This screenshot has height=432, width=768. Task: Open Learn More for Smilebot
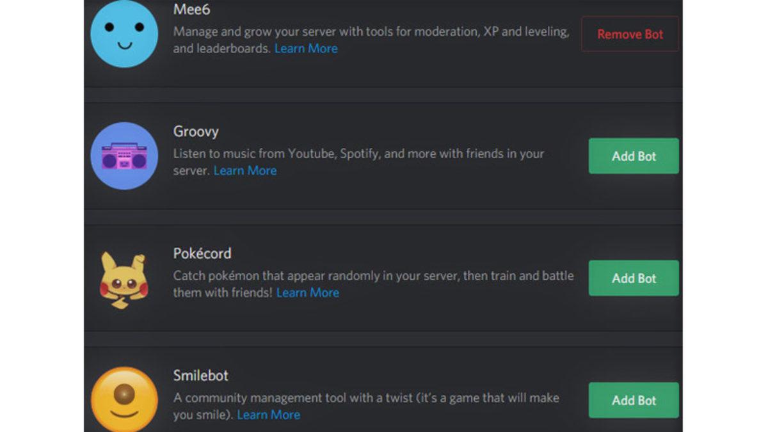click(x=269, y=415)
